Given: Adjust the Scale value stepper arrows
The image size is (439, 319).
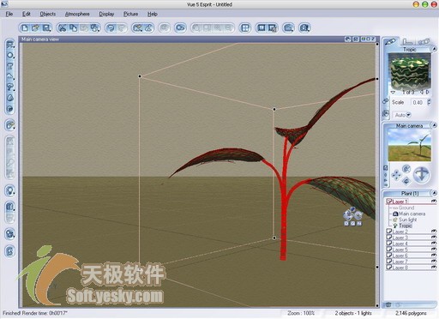Looking at the screenshot, I should pyautogui.click(x=429, y=102).
